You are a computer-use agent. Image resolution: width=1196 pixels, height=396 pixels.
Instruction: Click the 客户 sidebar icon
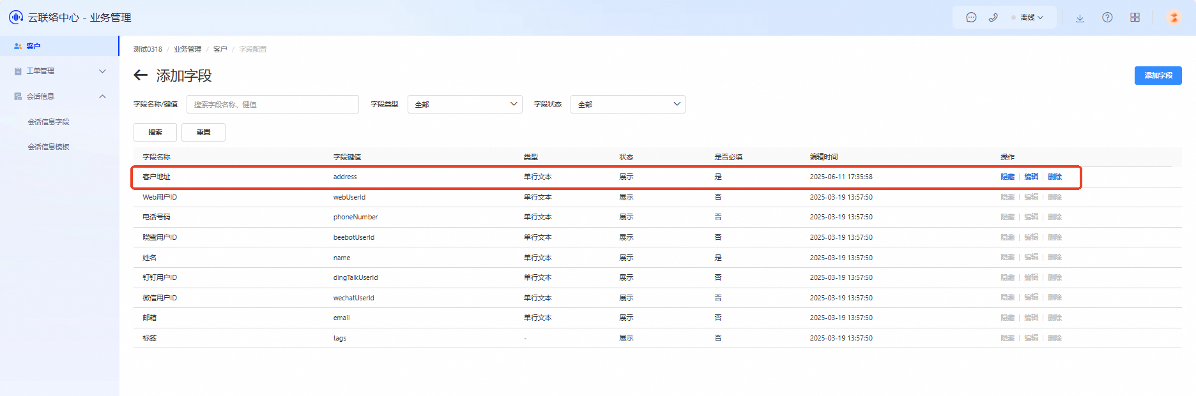[x=18, y=46]
